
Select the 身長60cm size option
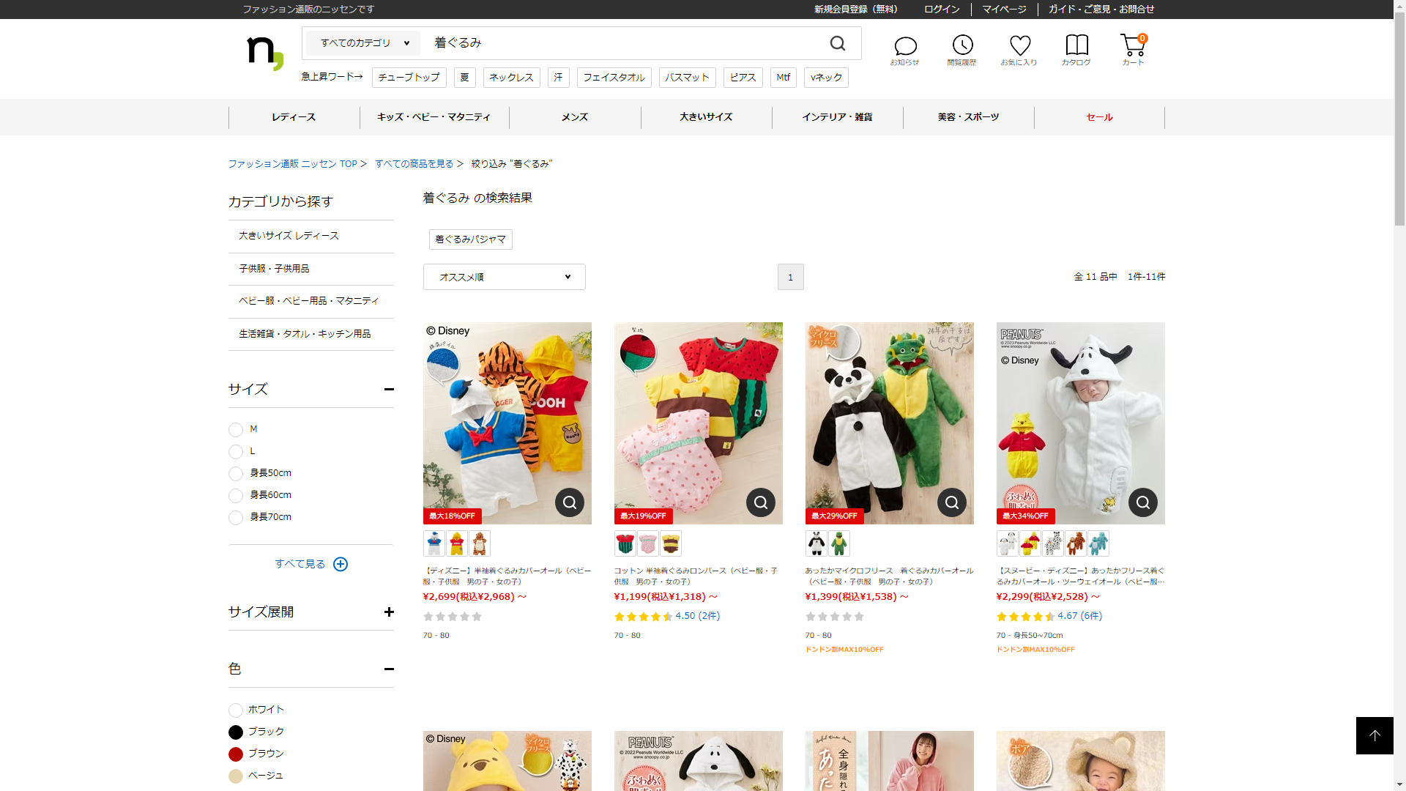pos(236,496)
